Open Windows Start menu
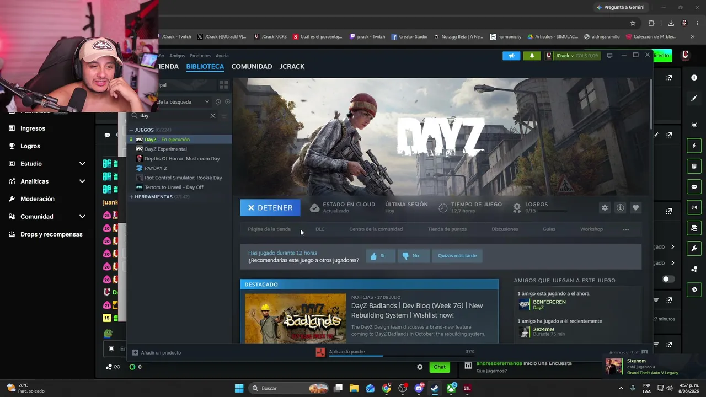The height and width of the screenshot is (397, 706). click(x=239, y=388)
